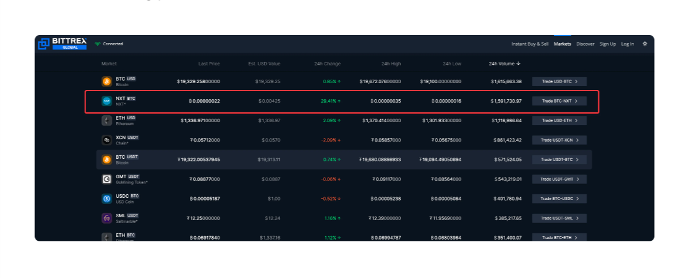Click the $1,118,986.64 volume value

pos(506,120)
